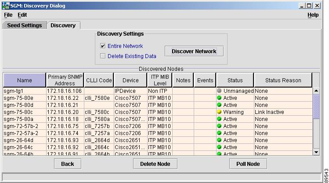Open the File menu
Viewport: 329px width, 183px height.
coord(8,15)
